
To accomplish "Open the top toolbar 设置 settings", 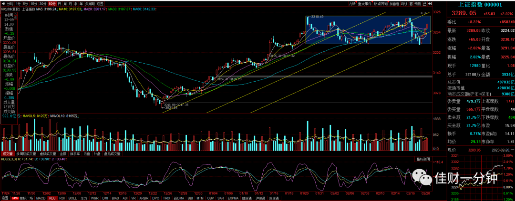I will point(100,4).
